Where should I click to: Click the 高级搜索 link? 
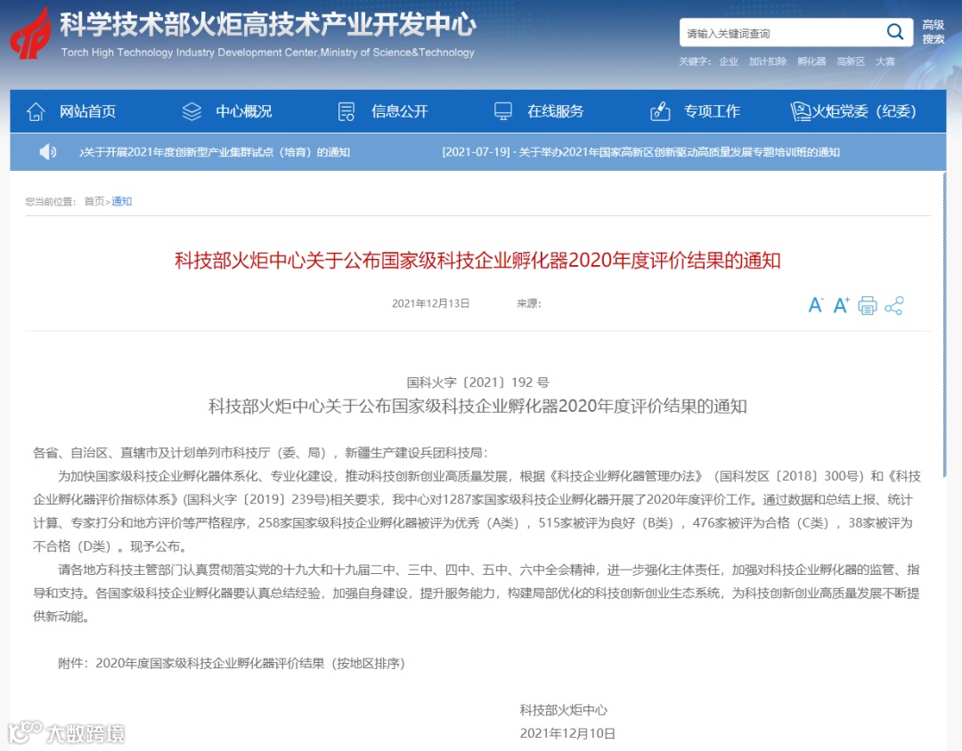tap(933, 32)
